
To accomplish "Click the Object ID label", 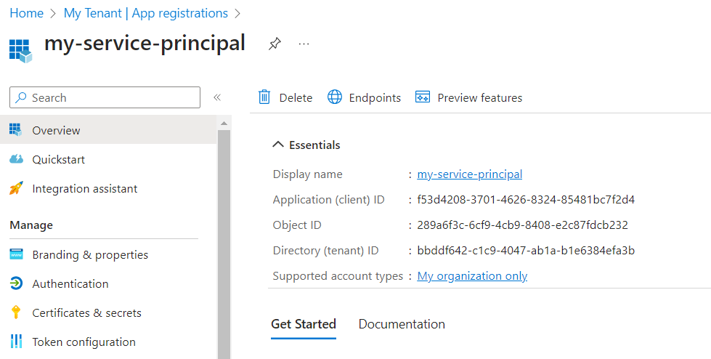I will pyautogui.click(x=297, y=225).
